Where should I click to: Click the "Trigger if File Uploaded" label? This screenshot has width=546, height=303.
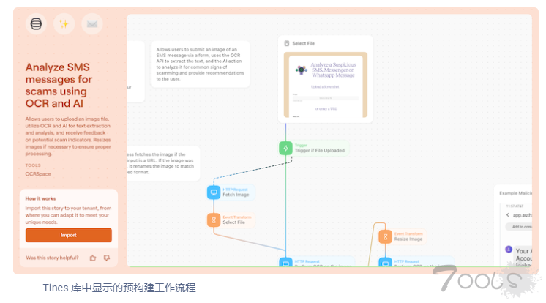click(320, 150)
